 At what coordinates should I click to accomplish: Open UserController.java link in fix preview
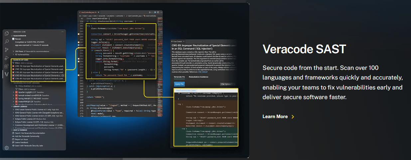click(186, 90)
